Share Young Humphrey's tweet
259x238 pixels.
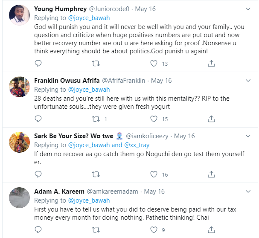click(x=211, y=64)
